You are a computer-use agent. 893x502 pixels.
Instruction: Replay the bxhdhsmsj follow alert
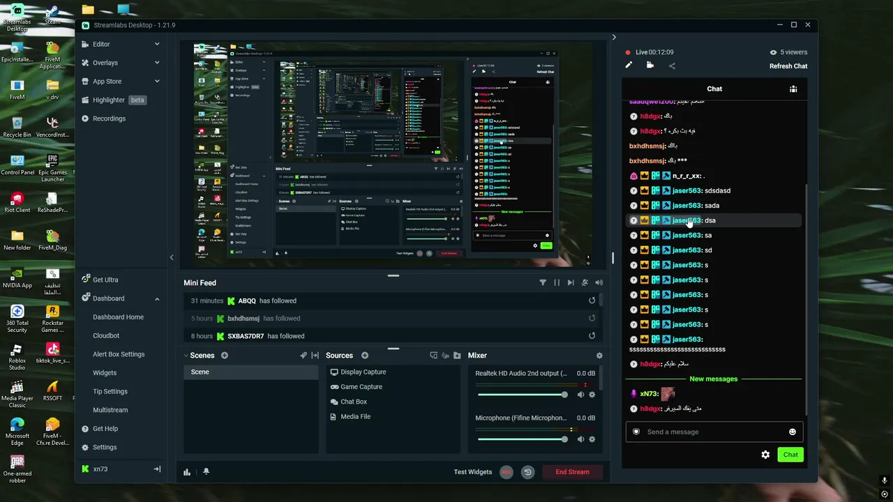pyautogui.click(x=592, y=318)
